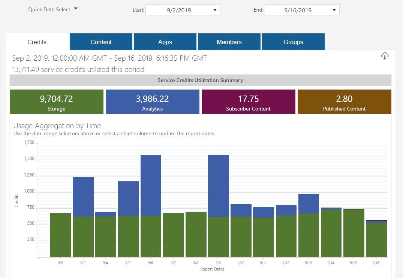The width and height of the screenshot is (403, 278).
Task: Select the 9/16 chart column
Action: click(376, 239)
